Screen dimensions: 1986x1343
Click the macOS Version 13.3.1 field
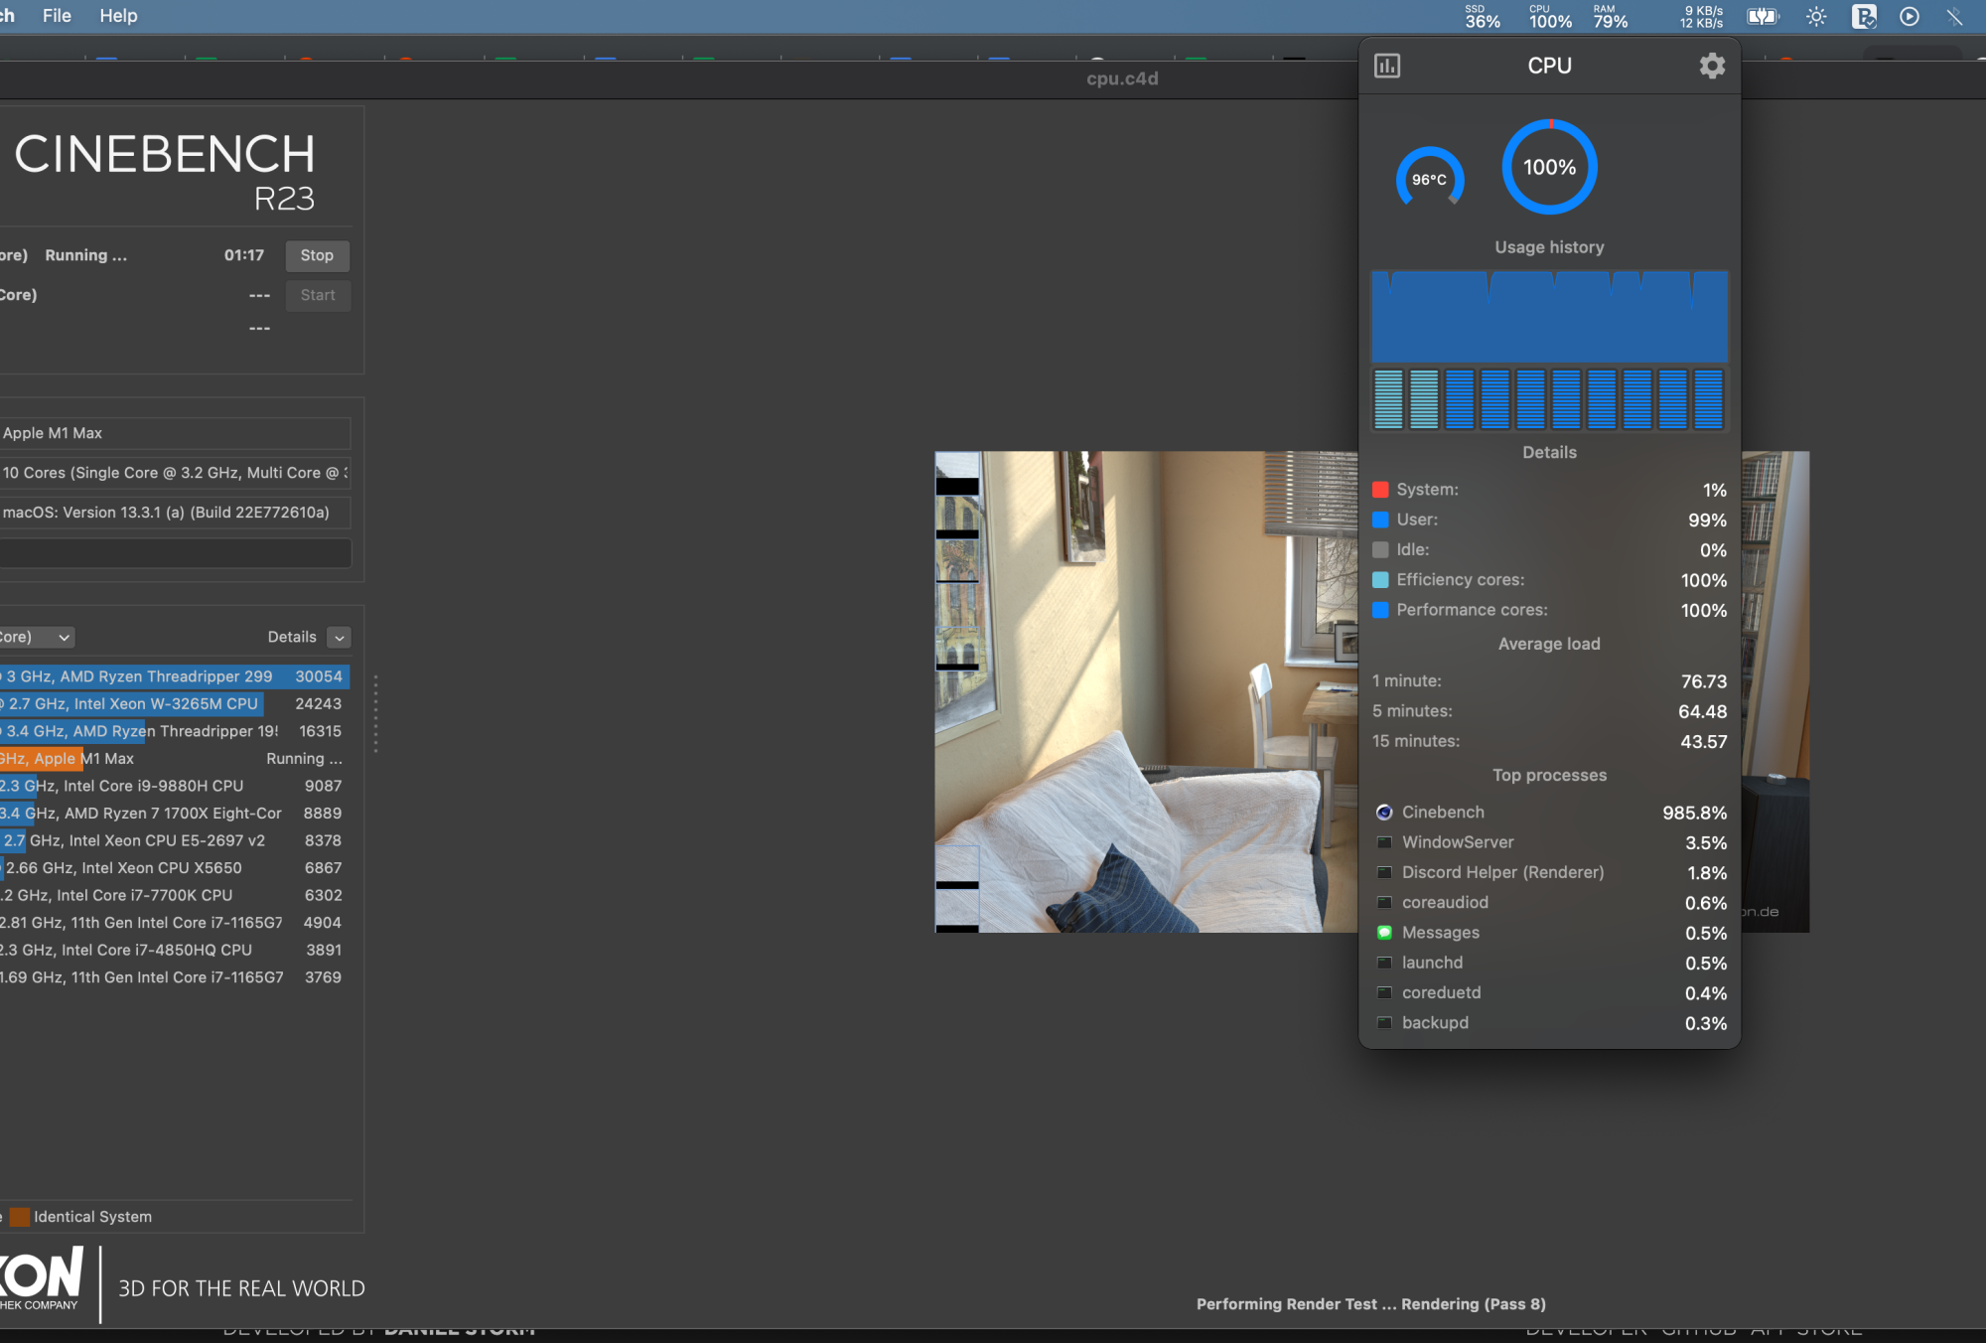pyautogui.click(x=175, y=513)
